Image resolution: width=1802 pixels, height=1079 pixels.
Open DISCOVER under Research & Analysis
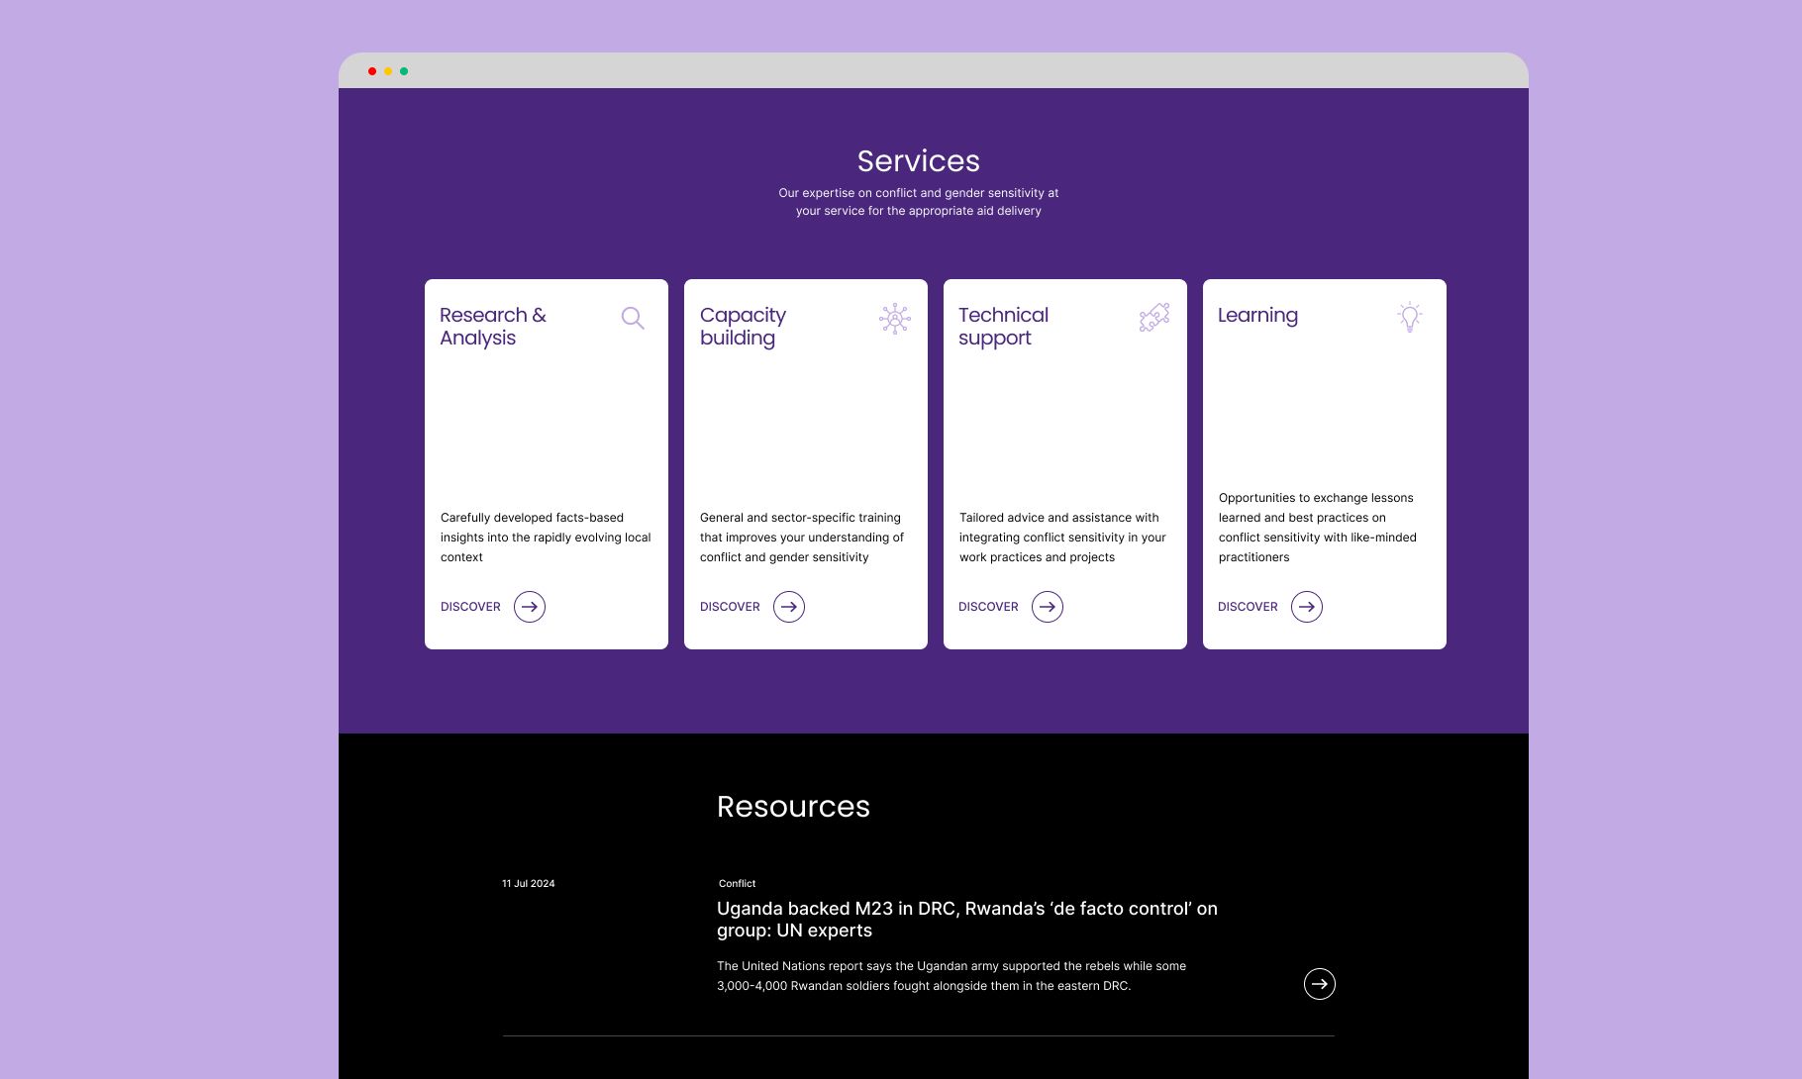pos(470,607)
